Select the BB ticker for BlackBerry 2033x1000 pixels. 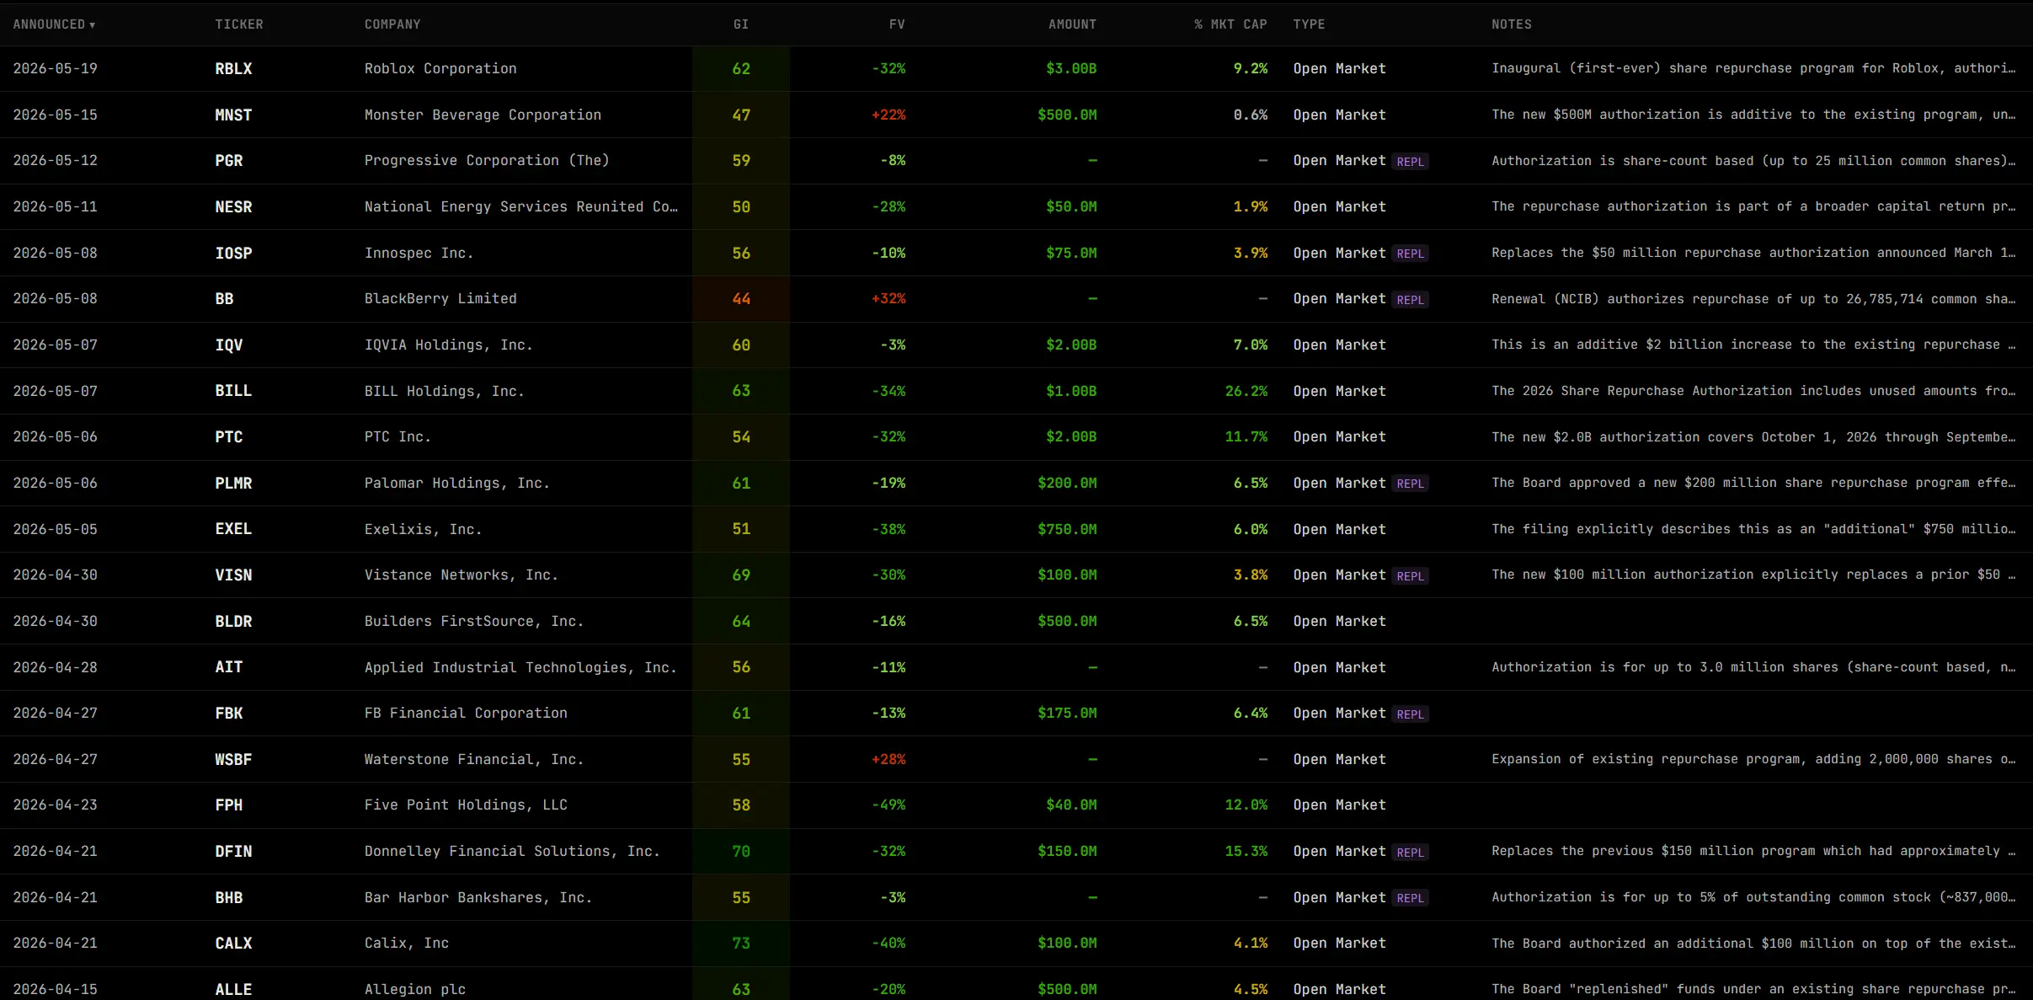tap(224, 299)
